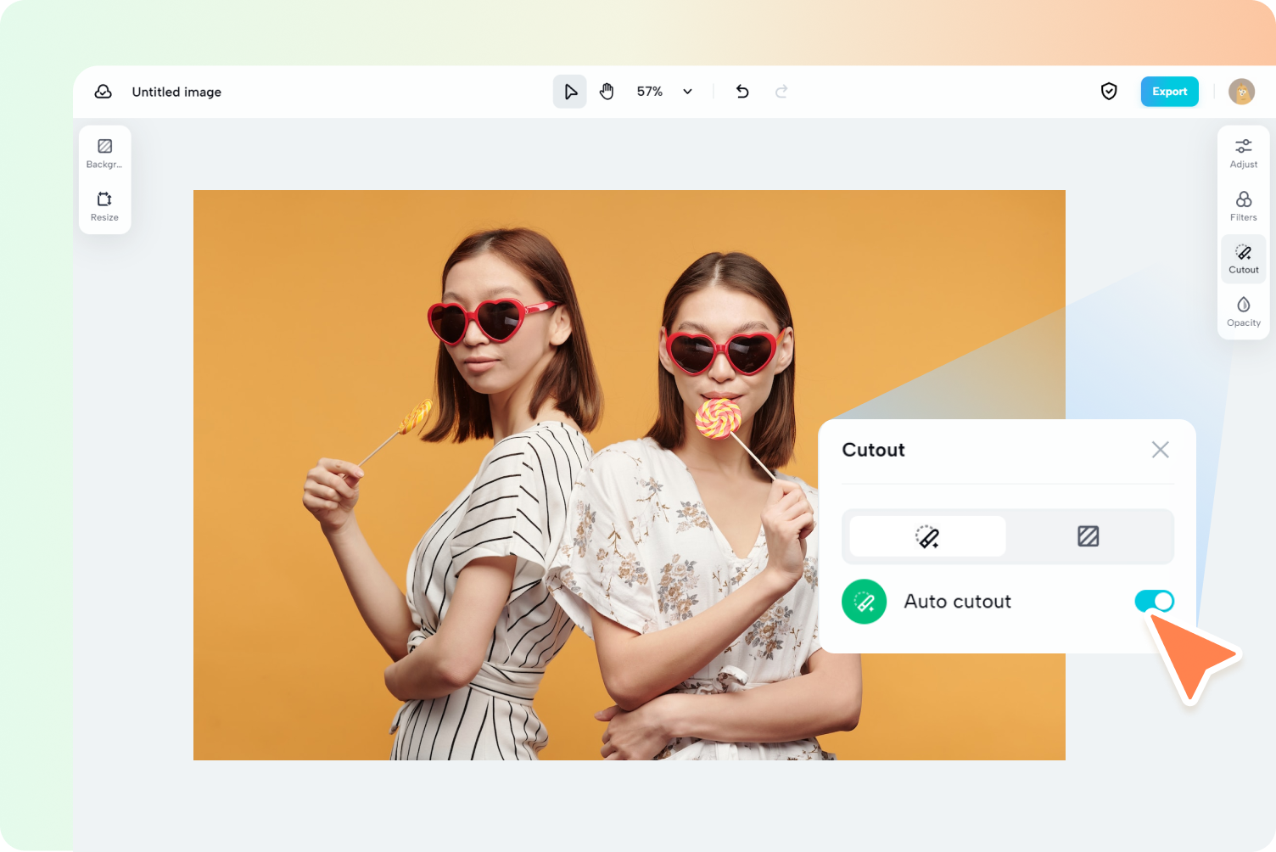Click the cloud upload icon
This screenshot has height=852, width=1276.
tap(103, 91)
